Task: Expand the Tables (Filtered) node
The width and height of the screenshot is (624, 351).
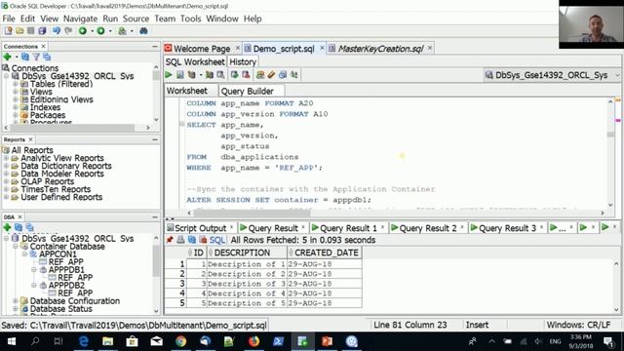Action: (x=16, y=84)
